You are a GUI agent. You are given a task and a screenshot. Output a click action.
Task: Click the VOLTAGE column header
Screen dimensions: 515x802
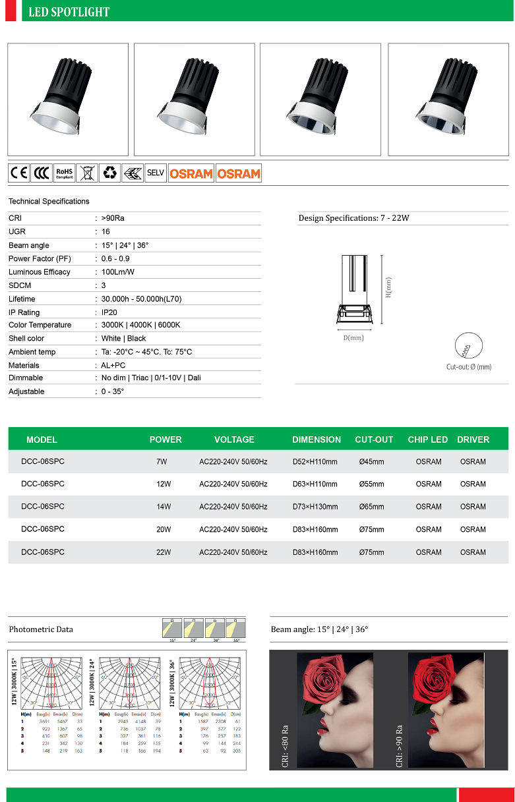tap(234, 440)
